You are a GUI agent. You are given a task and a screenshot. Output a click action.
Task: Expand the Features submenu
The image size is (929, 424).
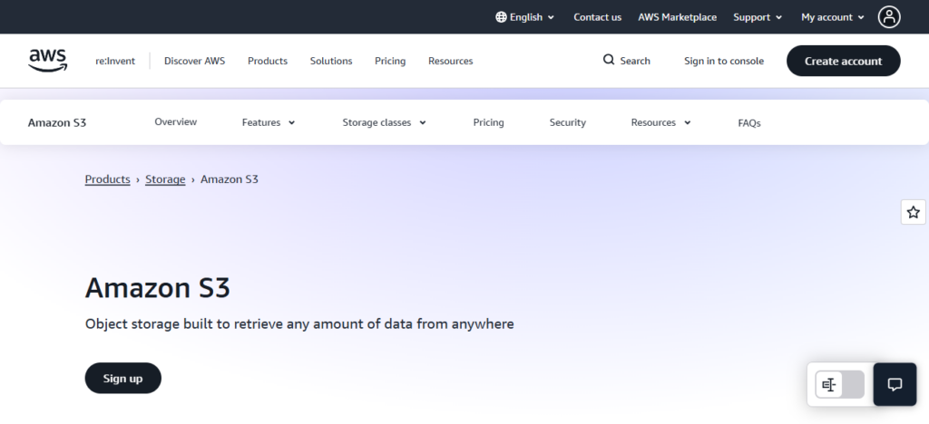pyautogui.click(x=269, y=122)
